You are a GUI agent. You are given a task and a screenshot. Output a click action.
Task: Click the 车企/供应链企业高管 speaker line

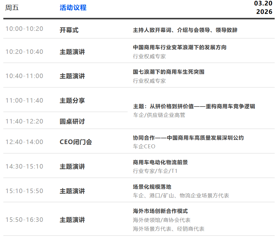coord(159,115)
